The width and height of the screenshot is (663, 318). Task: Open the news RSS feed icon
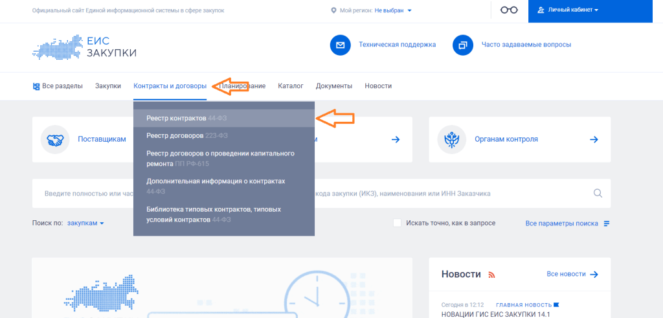click(x=491, y=275)
